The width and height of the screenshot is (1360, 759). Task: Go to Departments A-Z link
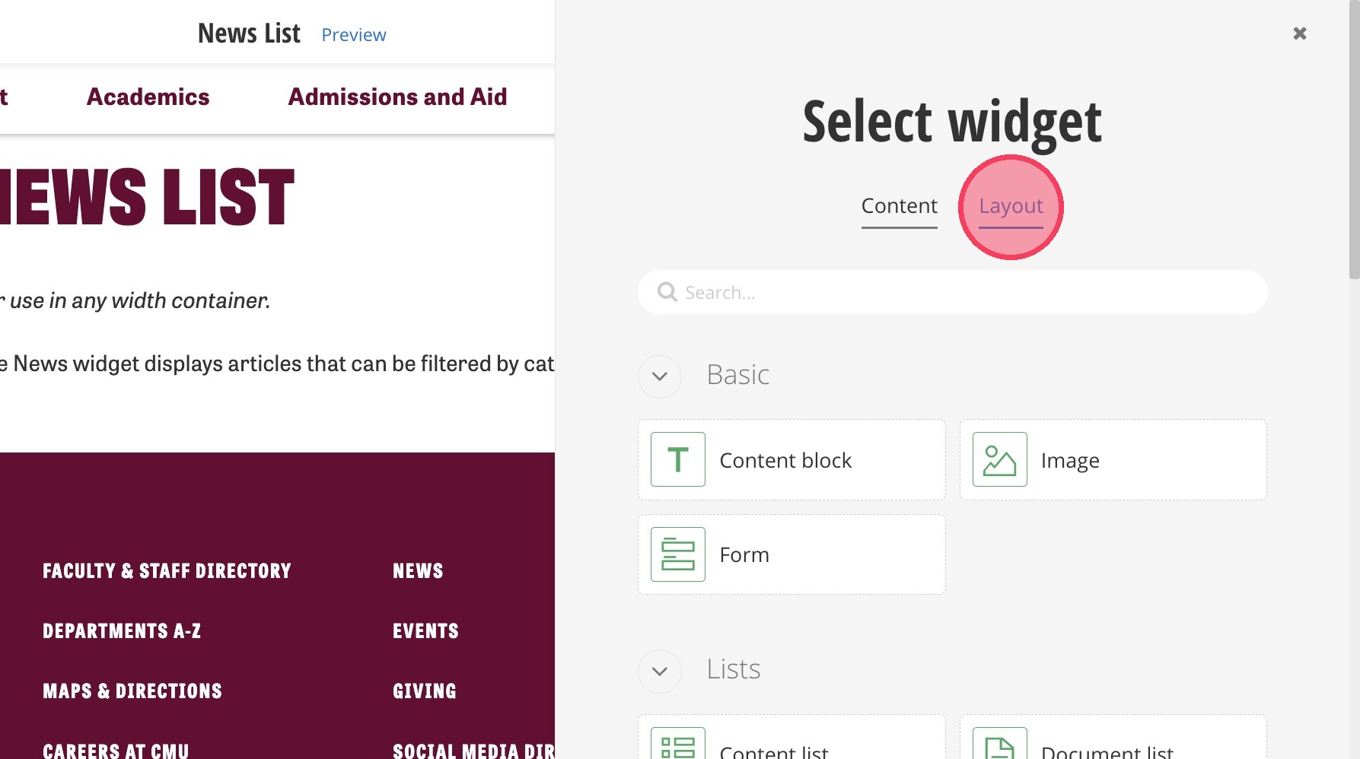click(x=122, y=631)
